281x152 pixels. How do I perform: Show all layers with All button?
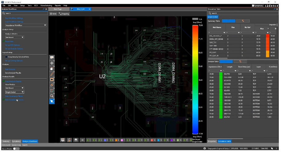(x=82, y=140)
